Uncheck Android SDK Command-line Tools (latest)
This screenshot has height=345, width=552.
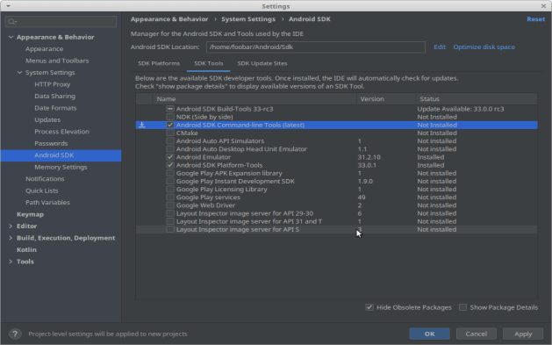coord(170,125)
